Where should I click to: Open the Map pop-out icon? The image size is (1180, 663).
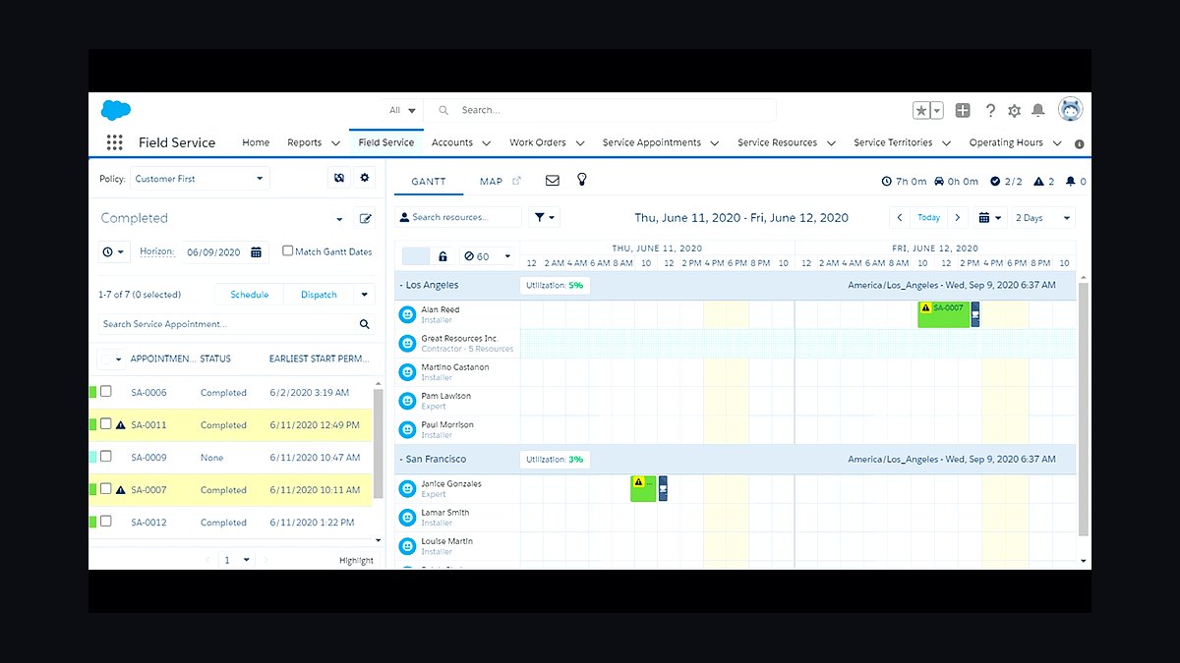click(x=517, y=181)
